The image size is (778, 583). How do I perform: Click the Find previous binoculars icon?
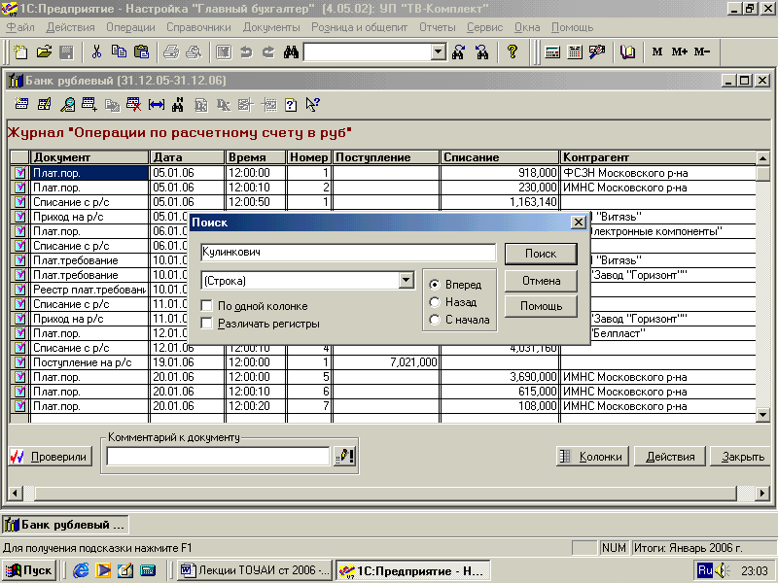481,51
